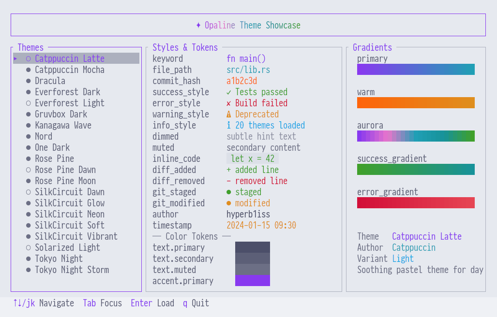Click the Tab Focus shortcut hint
This screenshot has height=317, width=497.
(103, 303)
